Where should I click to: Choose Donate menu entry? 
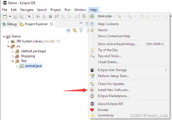[129, 110]
